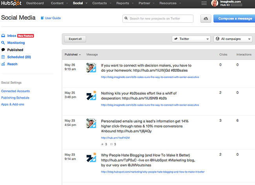This screenshot has height=185, width=255.
Task: Open the hub.am/1koFHEM link
Action: [115, 138]
